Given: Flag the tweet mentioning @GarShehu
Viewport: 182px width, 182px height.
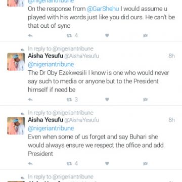Looking at the screenshot, I should tap(145, 35).
